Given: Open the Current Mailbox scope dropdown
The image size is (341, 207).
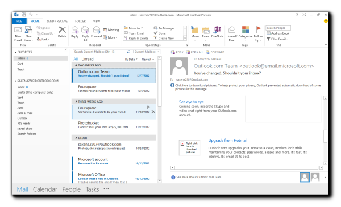Looking at the screenshot, I should 147,52.
